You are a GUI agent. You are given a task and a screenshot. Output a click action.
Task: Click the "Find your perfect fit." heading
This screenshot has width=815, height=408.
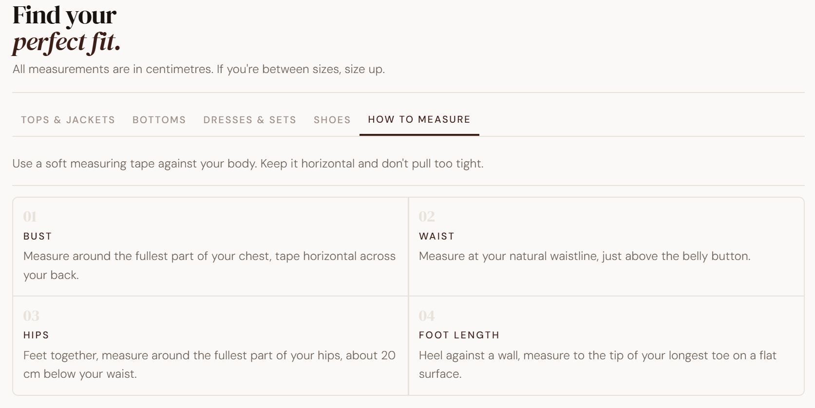pos(66,28)
